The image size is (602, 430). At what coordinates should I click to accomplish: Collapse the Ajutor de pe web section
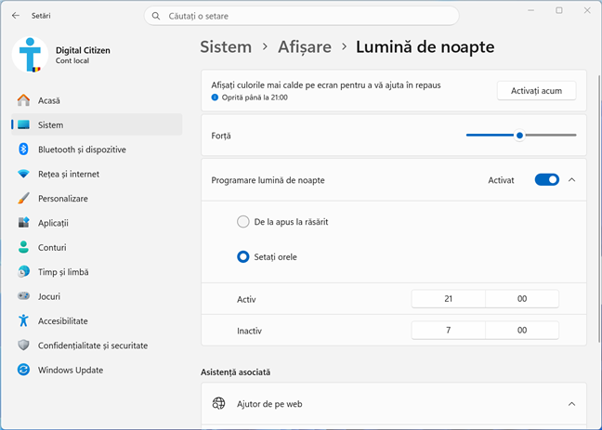[x=571, y=404]
